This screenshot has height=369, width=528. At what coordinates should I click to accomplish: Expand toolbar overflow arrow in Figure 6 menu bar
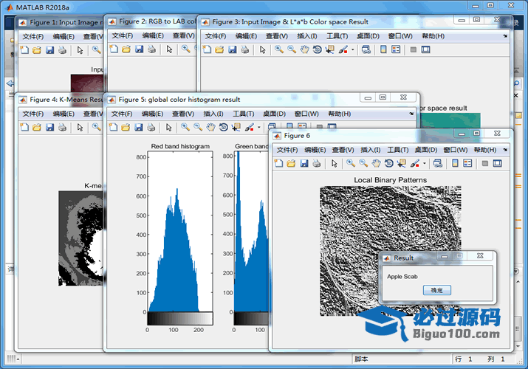pyautogui.click(x=506, y=150)
